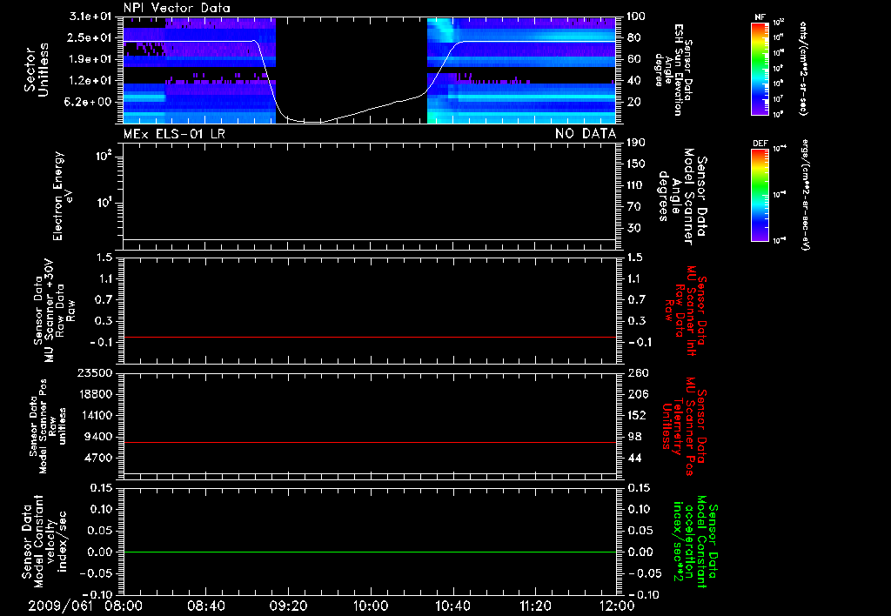Click the "150" scanner angle tick label
891x616 pixels.
coord(637,164)
